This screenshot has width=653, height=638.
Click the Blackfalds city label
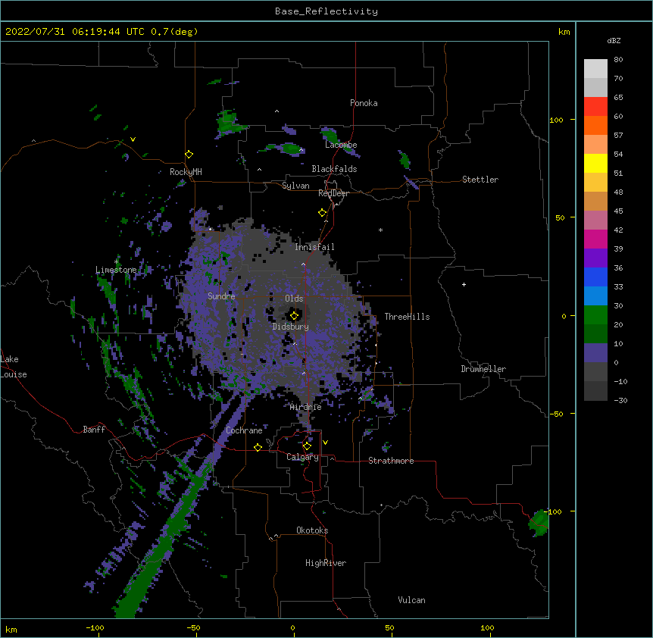coord(334,169)
